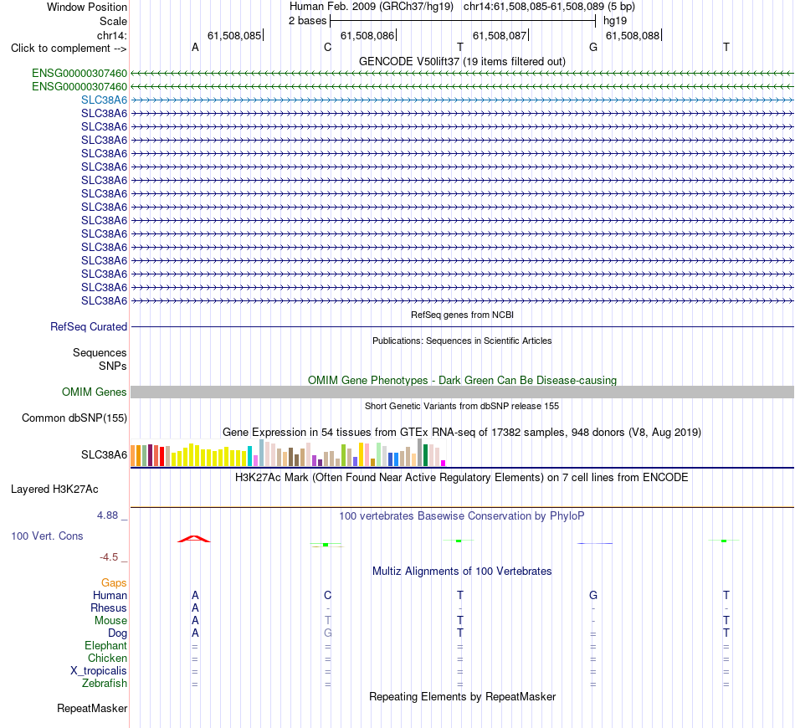Open Publications: Sequences in Scientific Articles title
The width and height of the screenshot is (795, 728).
462,341
